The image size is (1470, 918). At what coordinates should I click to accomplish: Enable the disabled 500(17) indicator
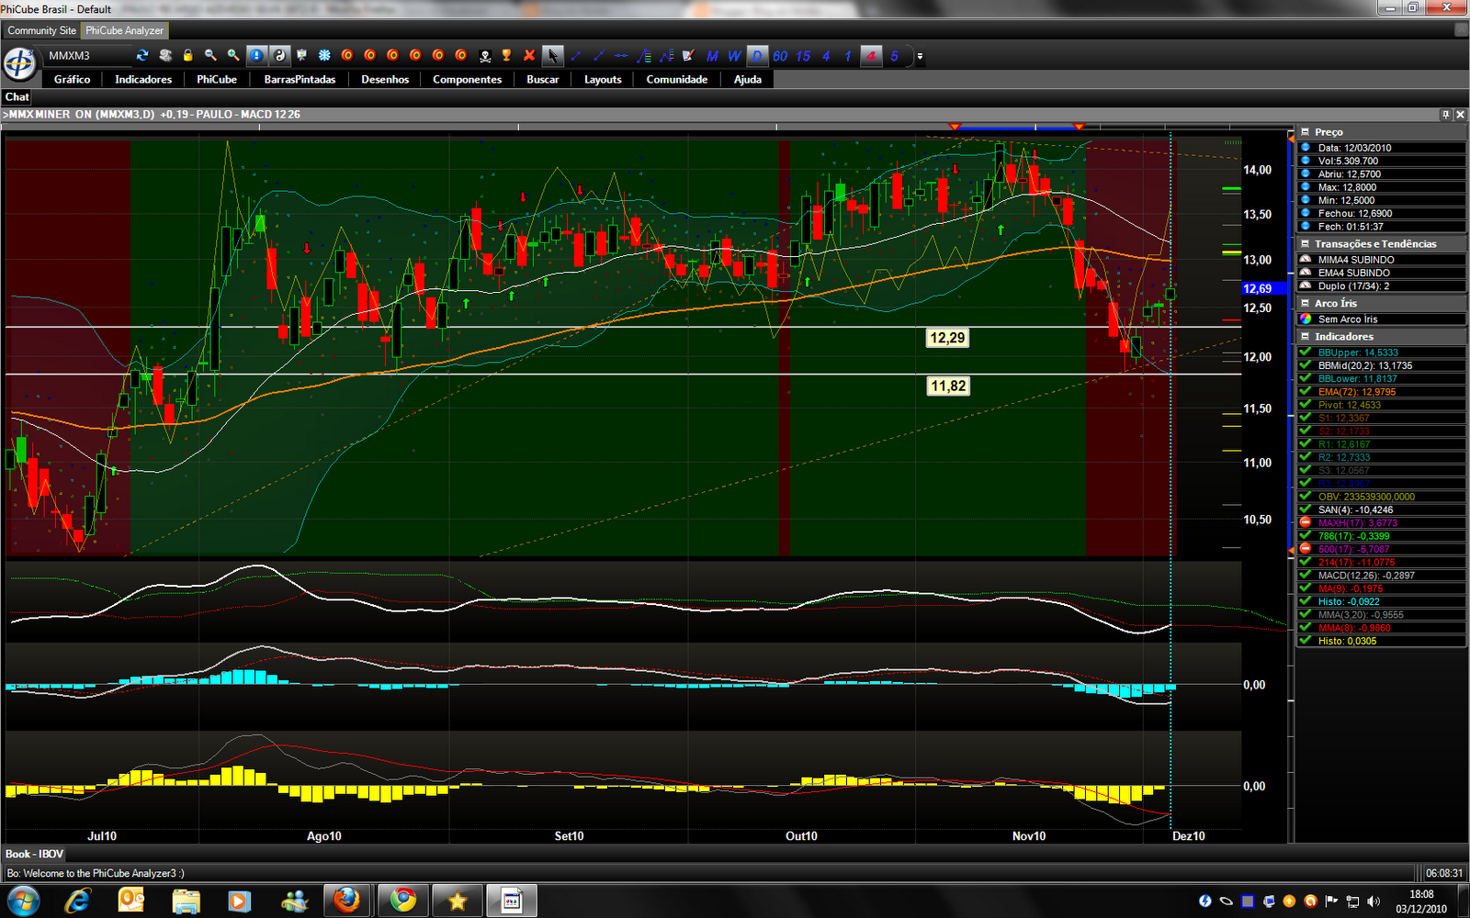point(1306,548)
